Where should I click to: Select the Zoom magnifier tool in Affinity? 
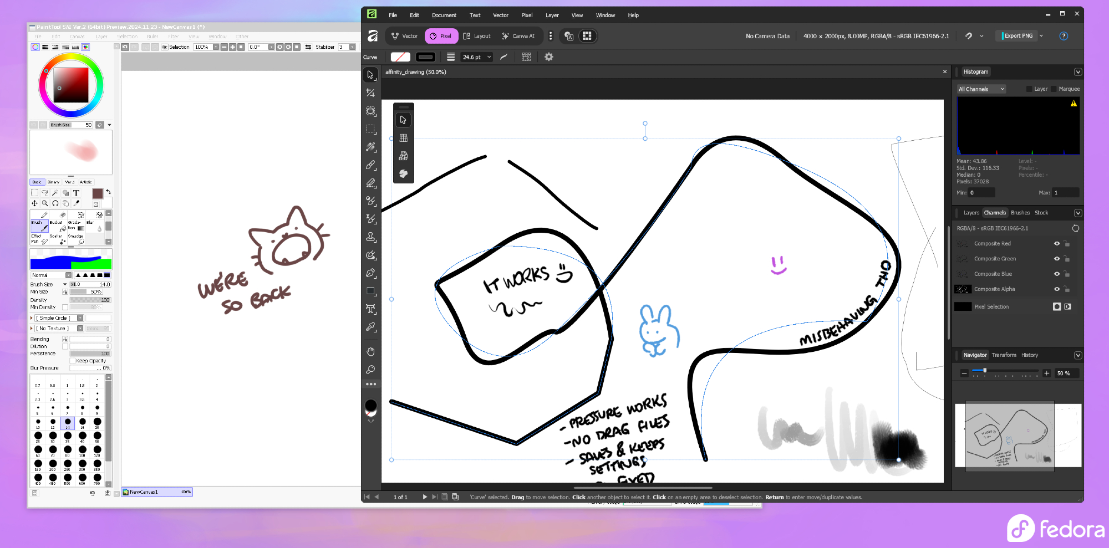coord(370,370)
